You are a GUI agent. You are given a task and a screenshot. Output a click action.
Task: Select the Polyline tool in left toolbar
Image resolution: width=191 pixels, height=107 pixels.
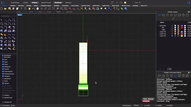click(x=10, y=20)
